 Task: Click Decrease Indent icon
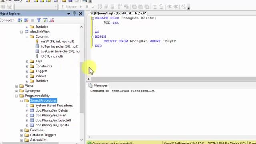pos(169,7)
